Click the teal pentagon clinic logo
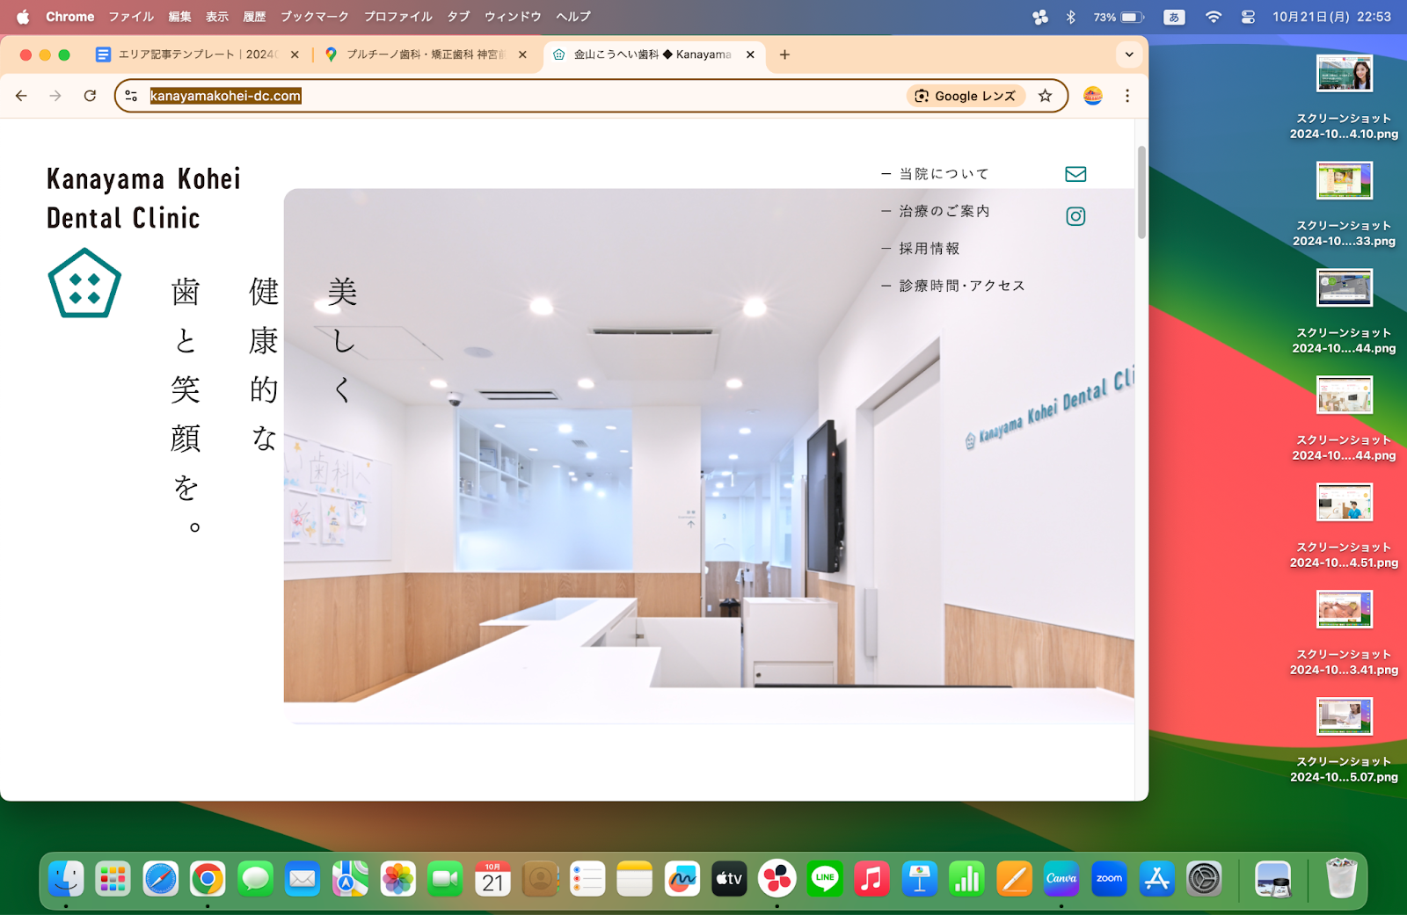1407x915 pixels. click(x=84, y=283)
